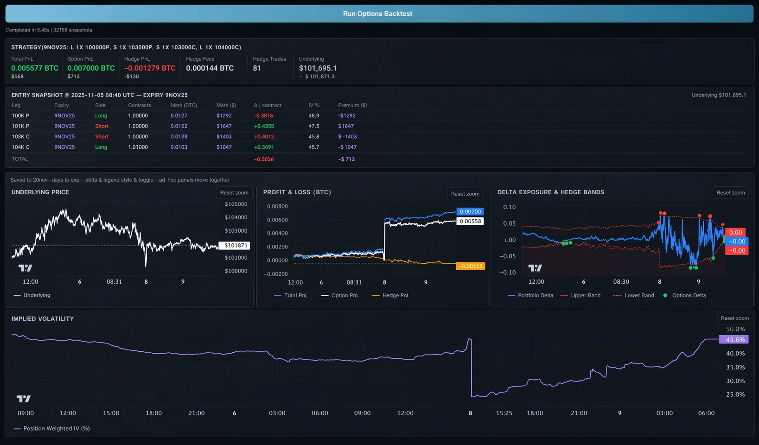The height and width of the screenshot is (445, 759).
Task: Reset zoom on Delta Exposure chart
Action: pos(730,193)
